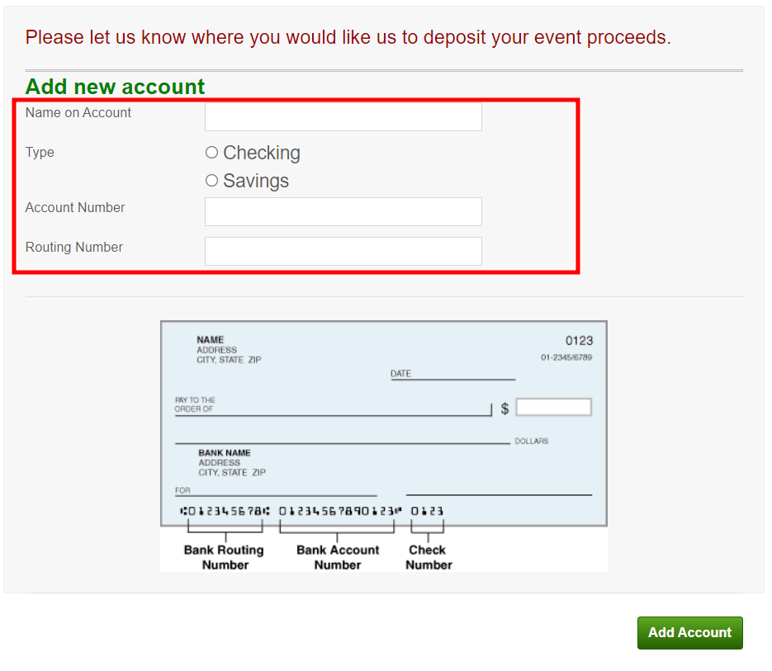Screen dimensions: 772x671
Task: Select the Savings radio button
Action: click(x=211, y=181)
